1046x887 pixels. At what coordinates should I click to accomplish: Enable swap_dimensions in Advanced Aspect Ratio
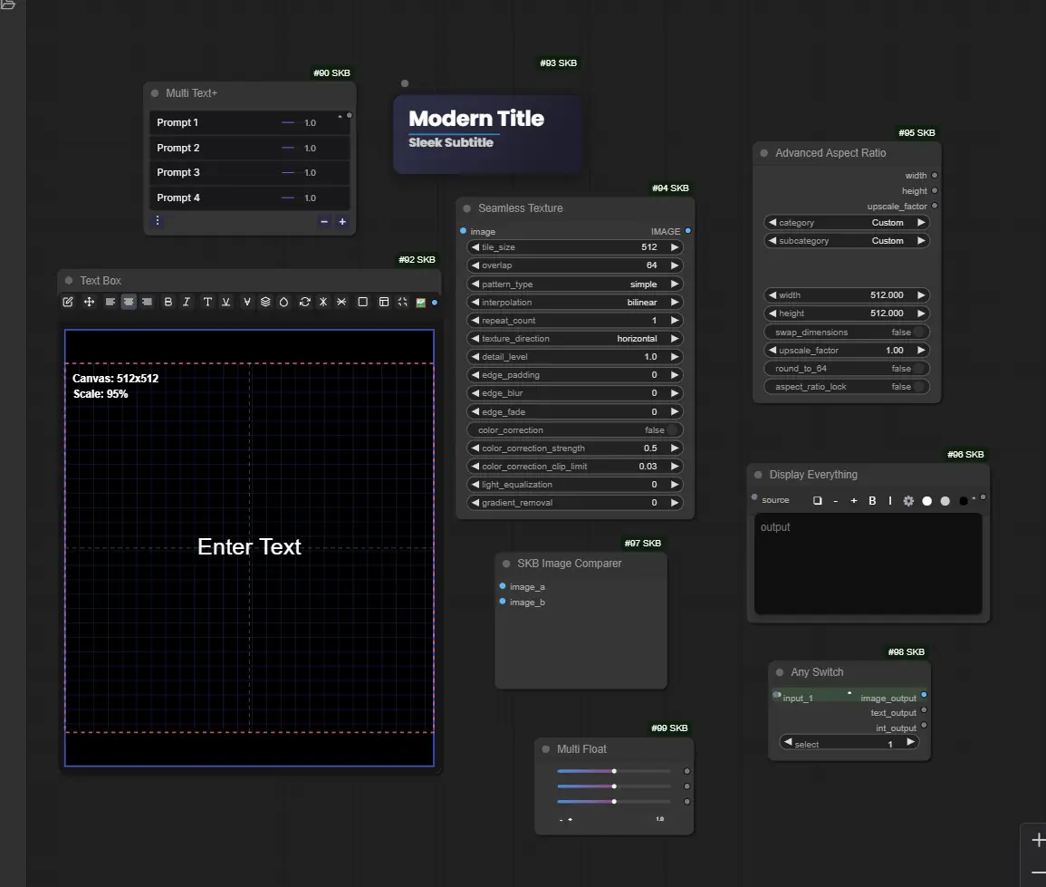(x=918, y=333)
